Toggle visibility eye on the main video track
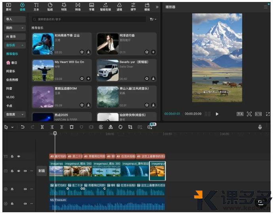 point(19,171)
